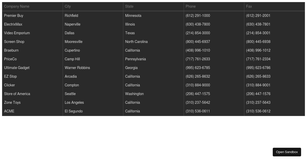
Task: Click Compton in the Clicker row
Action: [72, 85]
